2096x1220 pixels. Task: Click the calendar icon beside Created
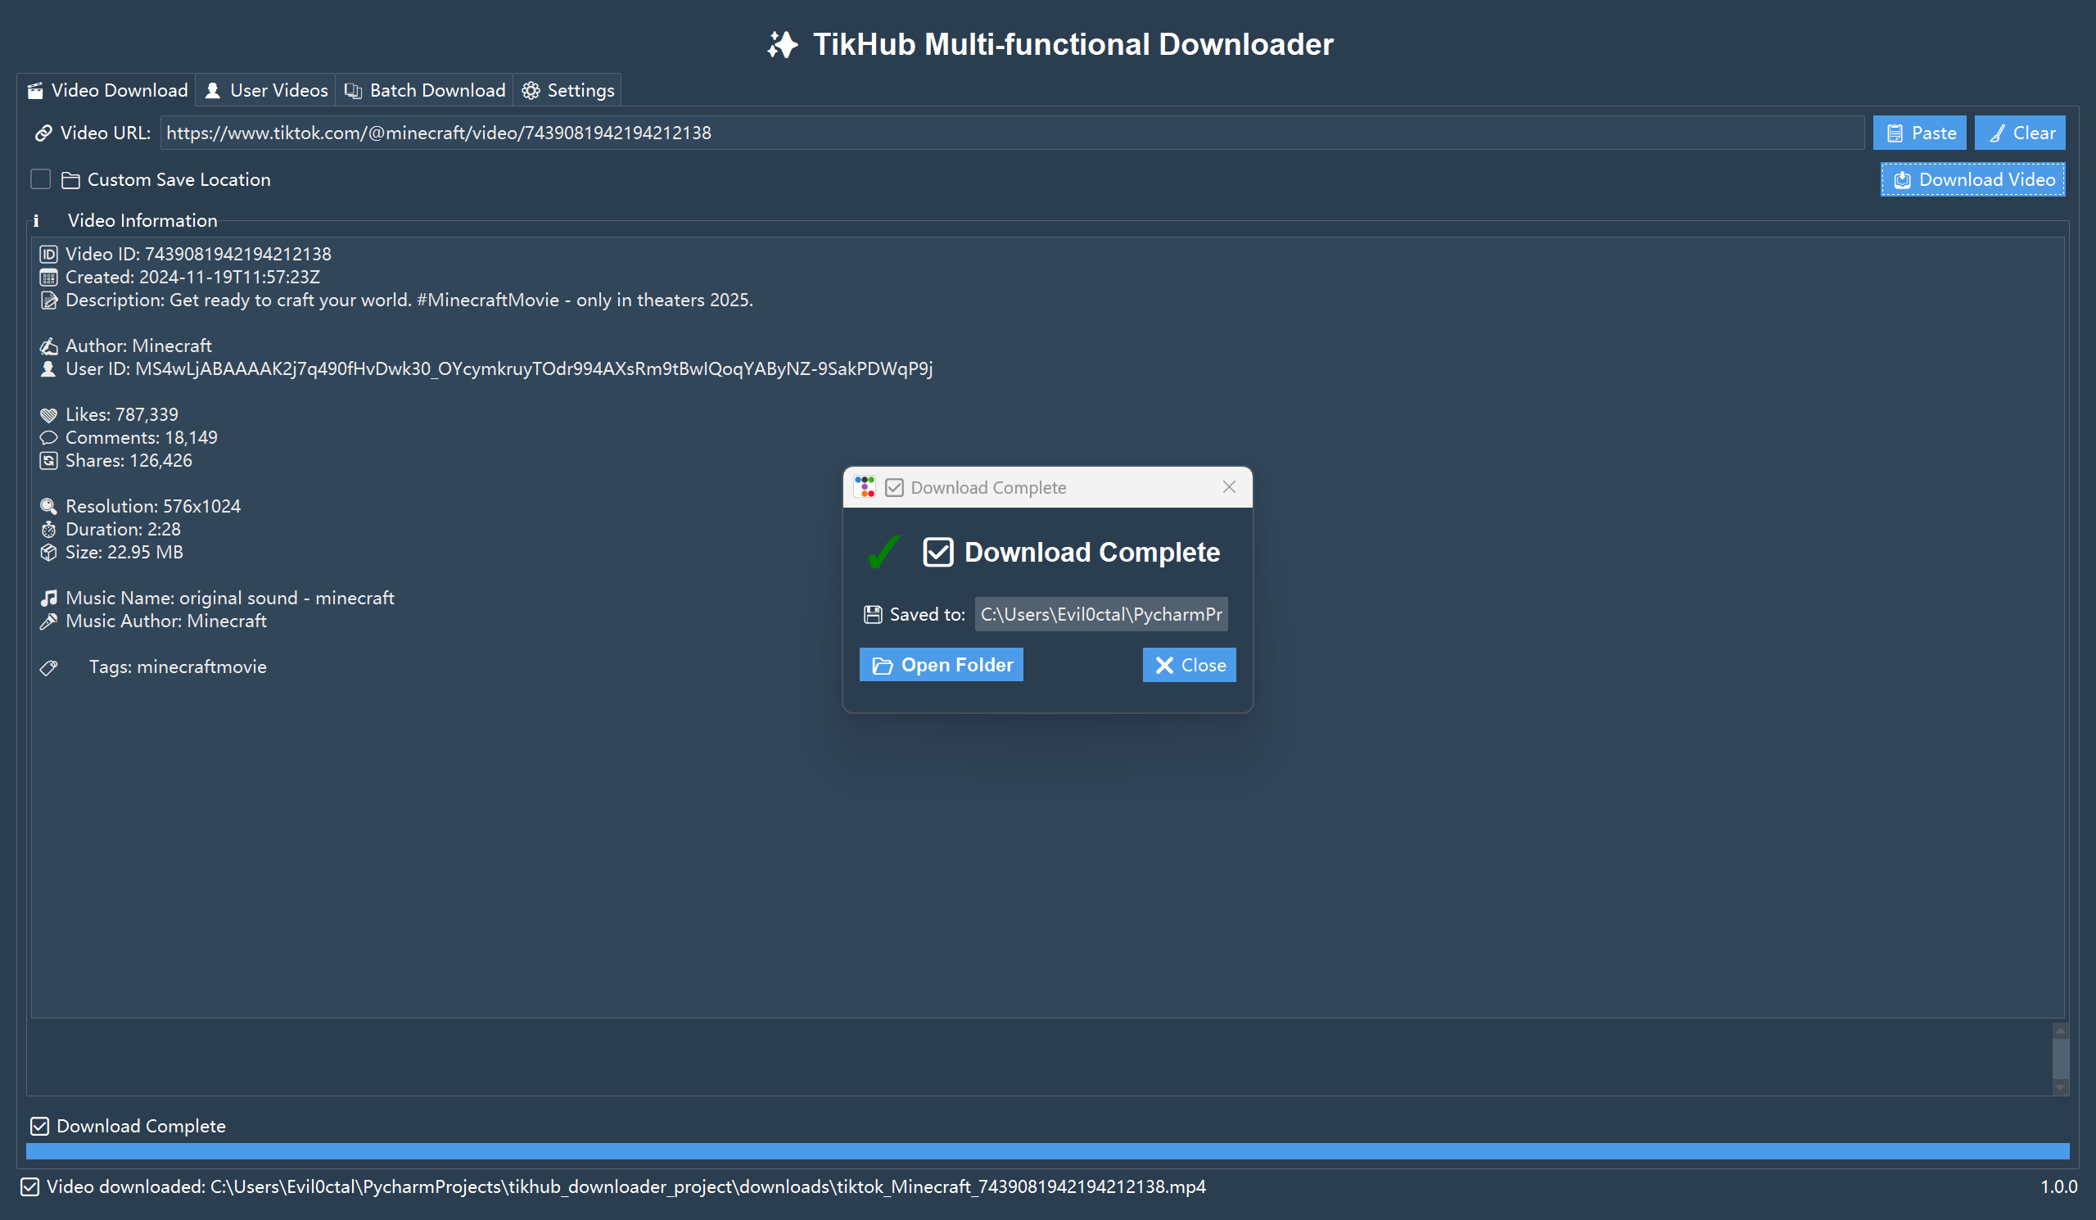49,277
